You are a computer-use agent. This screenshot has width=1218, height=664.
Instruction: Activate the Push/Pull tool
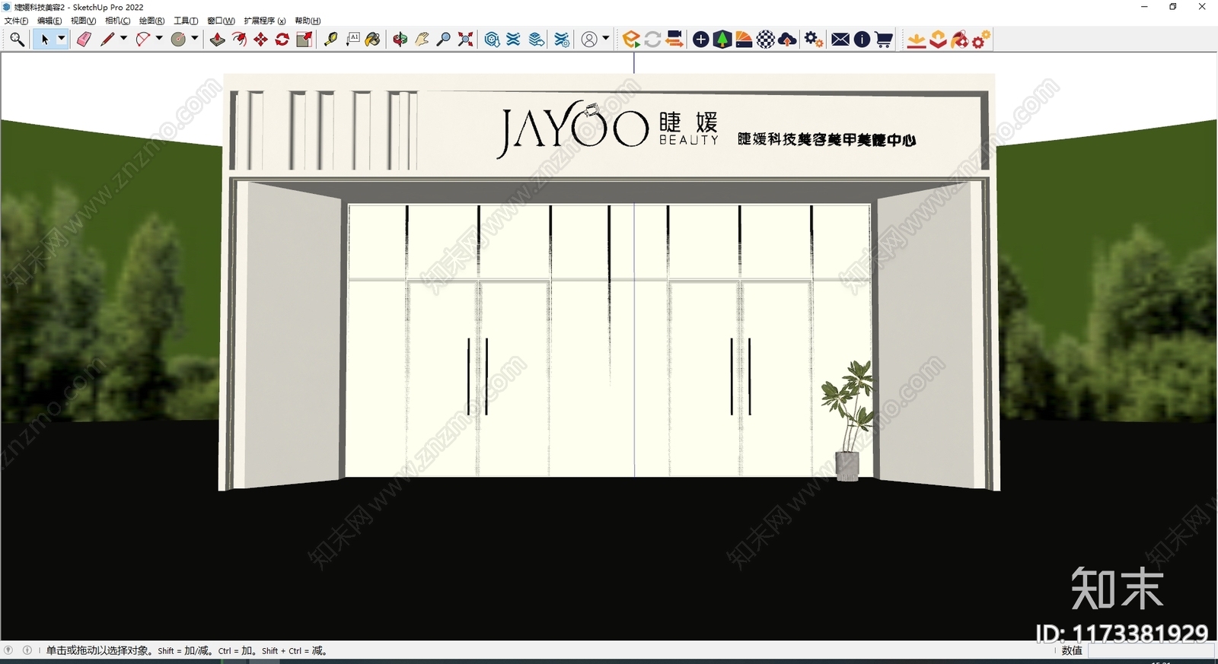pyautogui.click(x=218, y=40)
